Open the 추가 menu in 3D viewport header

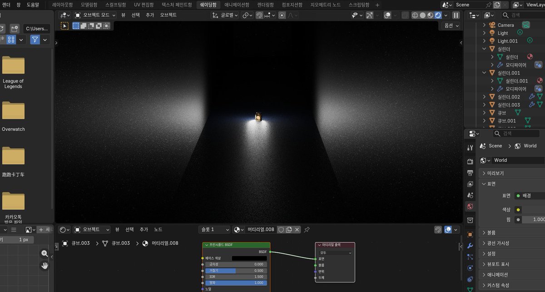150,15
